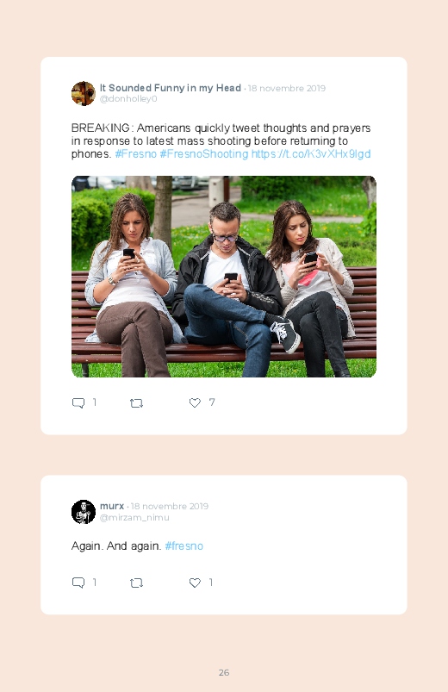Click the @mirzam_nimu handle
The height and width of the screenshot is (692, 448).
click(x=134, y=518)
